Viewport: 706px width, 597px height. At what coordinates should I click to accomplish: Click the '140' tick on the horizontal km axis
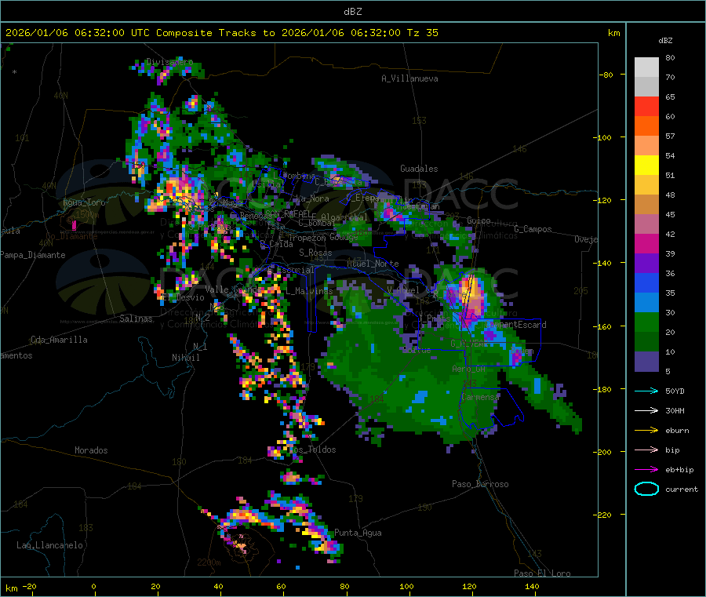click(532, 587)
